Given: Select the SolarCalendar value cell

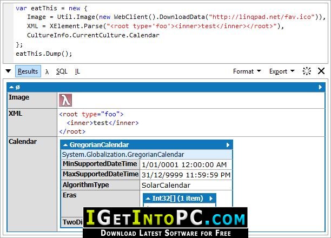Looking at the screenshot, I should coord(166,185).
